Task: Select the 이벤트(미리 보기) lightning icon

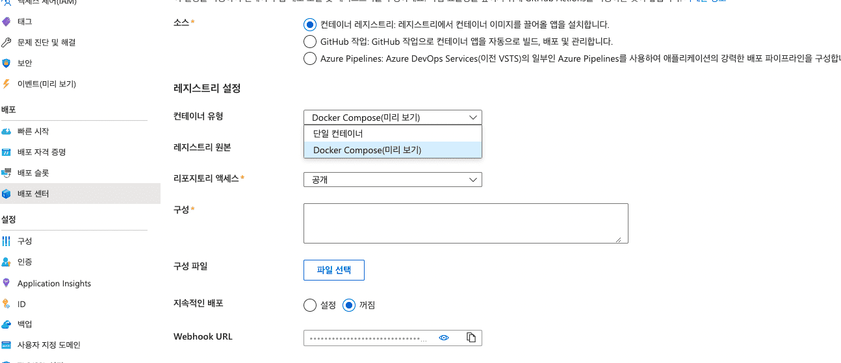Action: point(6,84)
